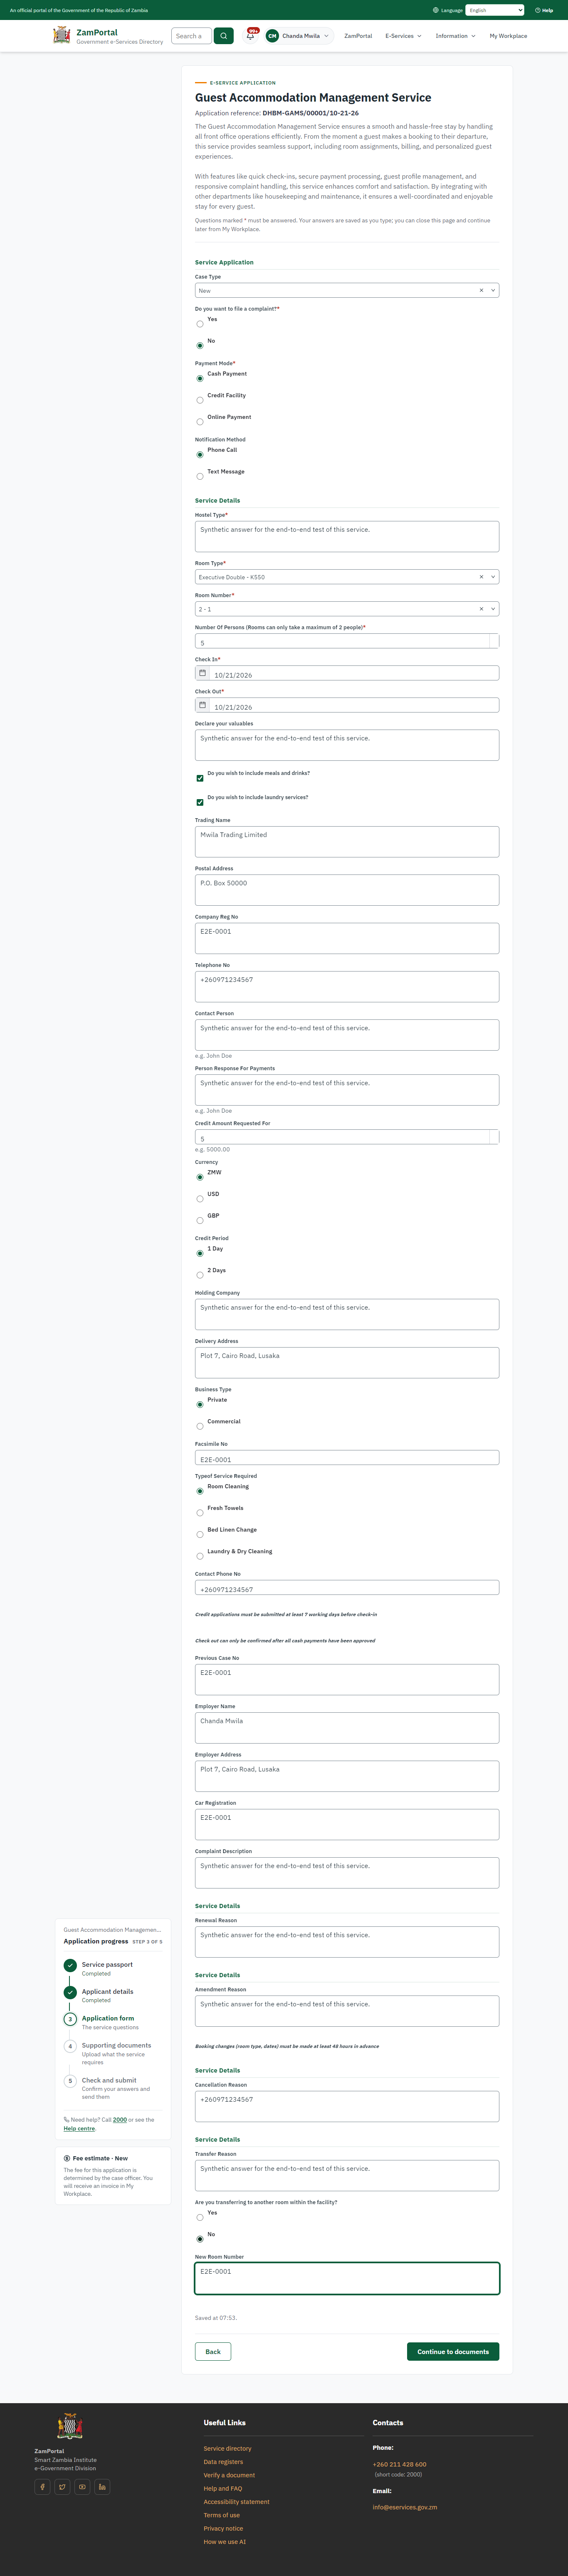568x2576 pixels.
Task: Choose Credit Facility payment mode
Action: 200,400
